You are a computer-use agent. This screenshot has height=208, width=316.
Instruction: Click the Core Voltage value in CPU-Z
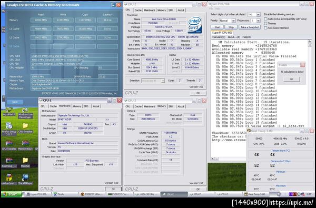[x=179, y=31]
